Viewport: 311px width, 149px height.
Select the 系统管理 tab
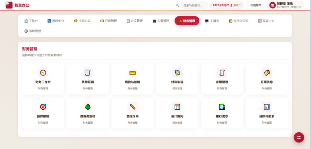point(33,31)
